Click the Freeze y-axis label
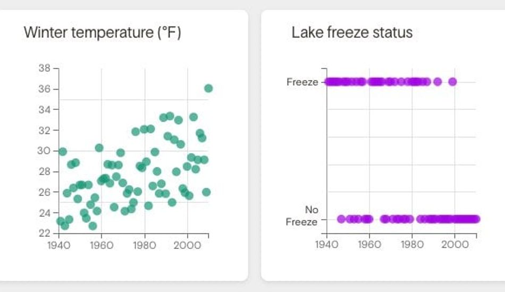The height and width of the screenshot is (292, 505). tap(302, 82)
